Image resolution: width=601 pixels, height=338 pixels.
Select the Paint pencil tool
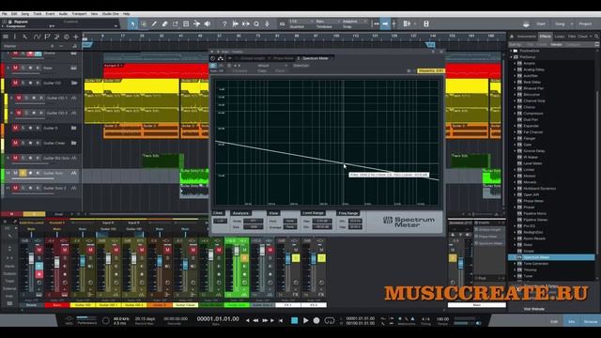(x=154, y=23)
